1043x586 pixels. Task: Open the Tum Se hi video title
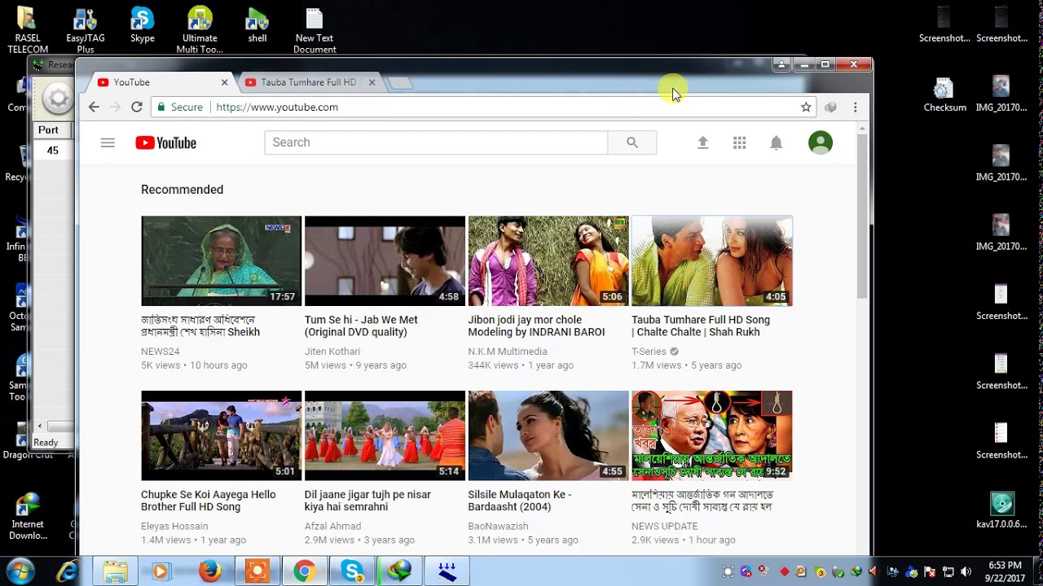pos(362,326)
